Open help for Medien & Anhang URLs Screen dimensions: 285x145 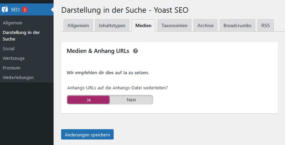(135, 51)
